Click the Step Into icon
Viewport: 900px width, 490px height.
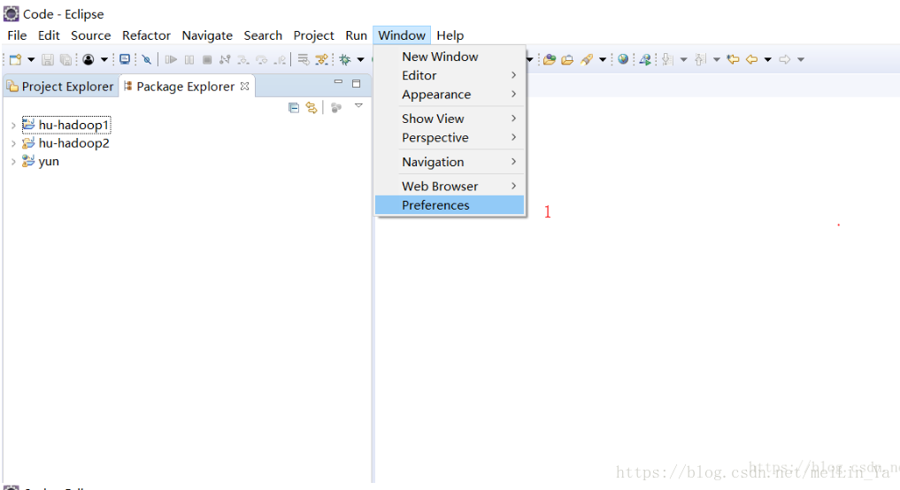point(243,59)
